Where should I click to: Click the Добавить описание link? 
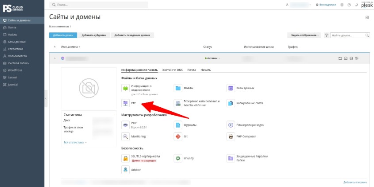pyautogui.click(x=355, y=182)
